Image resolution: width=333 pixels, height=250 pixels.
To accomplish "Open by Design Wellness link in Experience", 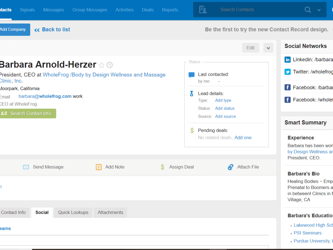I will (310, 152).
